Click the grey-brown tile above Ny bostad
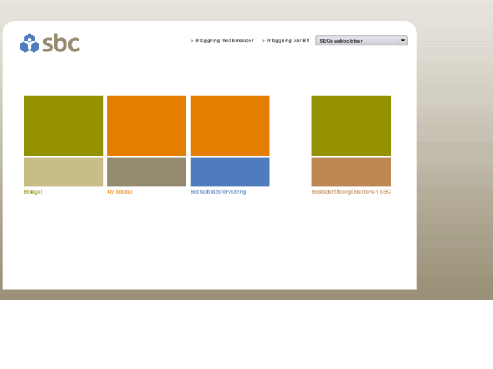The width and height of the screenshot is (493, 369). [147, 172]
